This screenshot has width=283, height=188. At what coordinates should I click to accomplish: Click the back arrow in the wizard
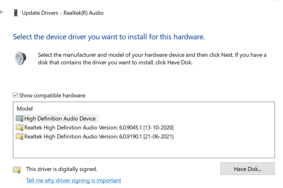[x=2, y=13]
